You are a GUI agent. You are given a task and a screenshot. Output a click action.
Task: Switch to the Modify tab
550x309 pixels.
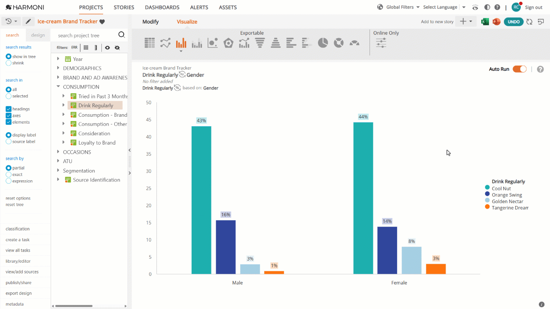click(150, 22)
